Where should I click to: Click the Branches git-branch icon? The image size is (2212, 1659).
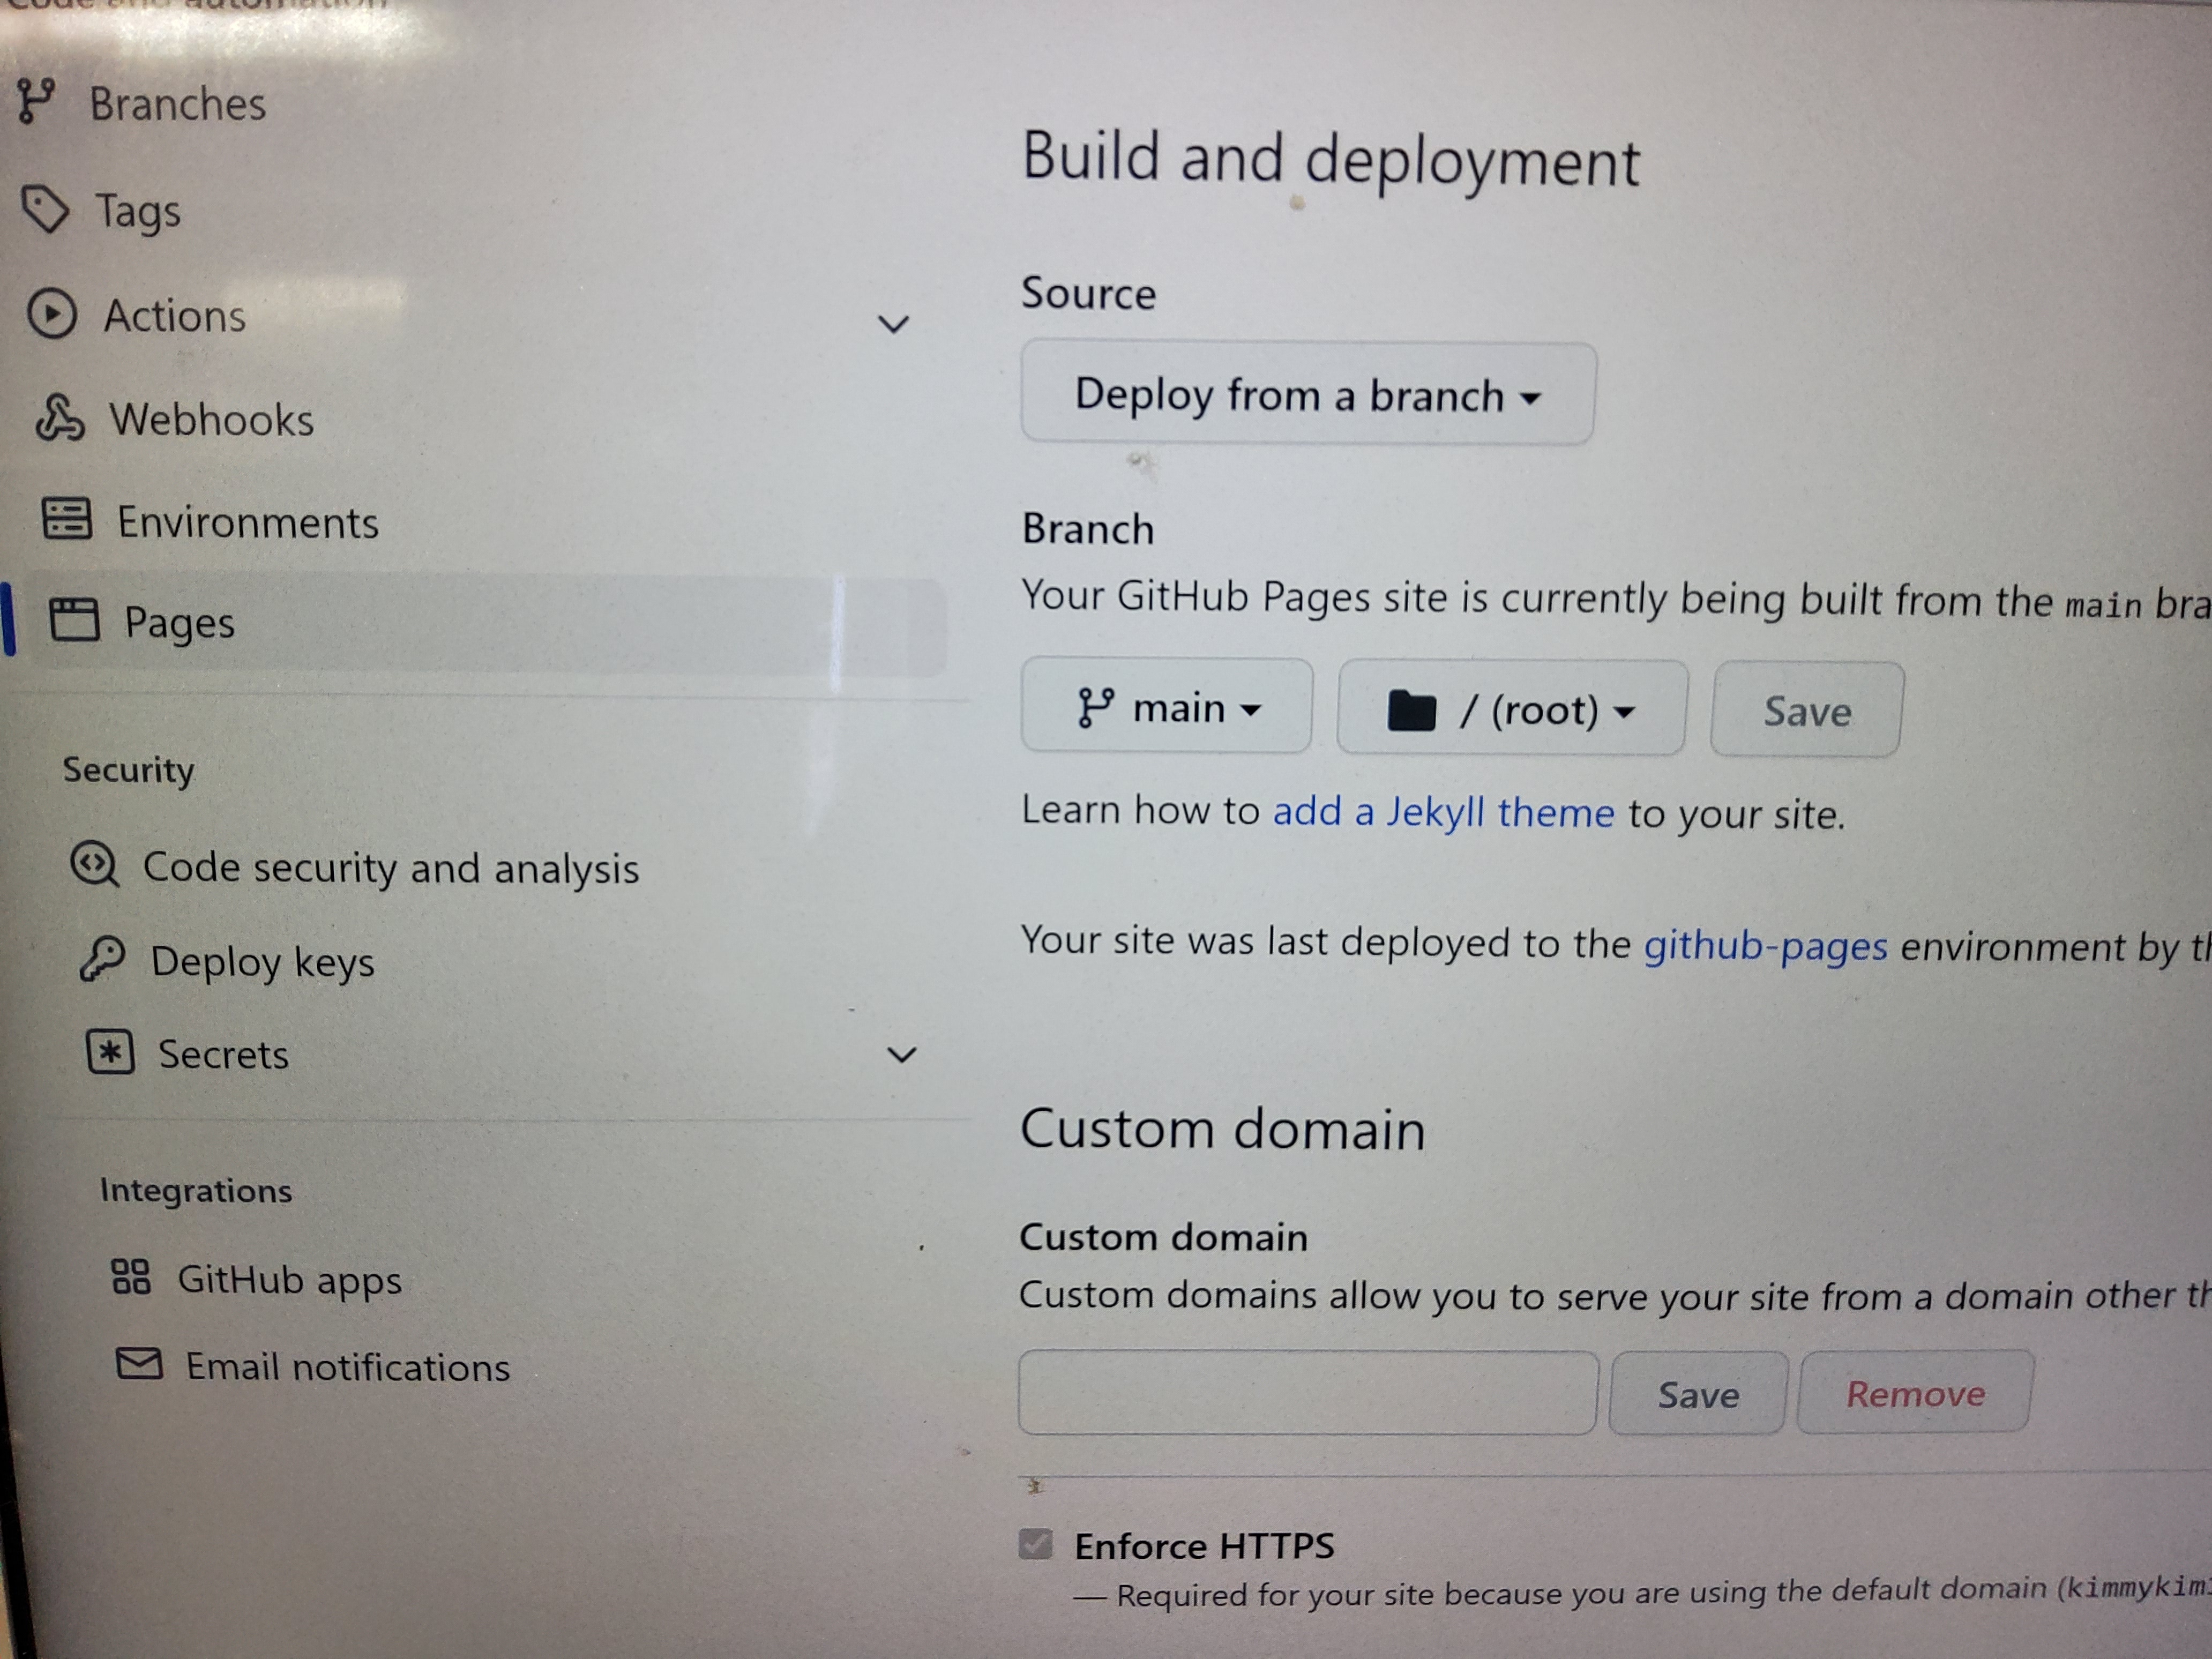[36, 102]
